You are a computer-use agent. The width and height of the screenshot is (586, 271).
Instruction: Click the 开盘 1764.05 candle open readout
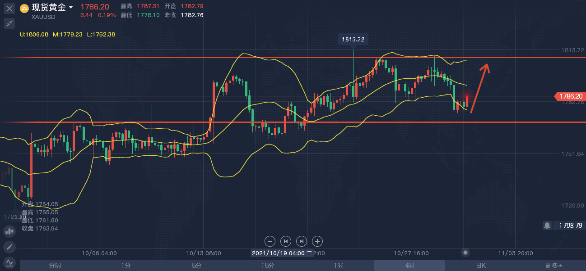(40, 204)
